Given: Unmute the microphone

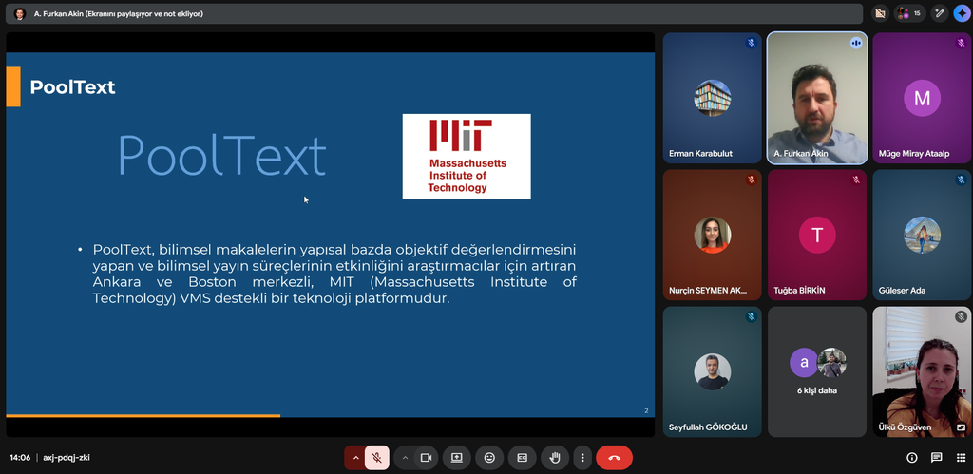Looking at the screenshot, I should tap(377, 458).
